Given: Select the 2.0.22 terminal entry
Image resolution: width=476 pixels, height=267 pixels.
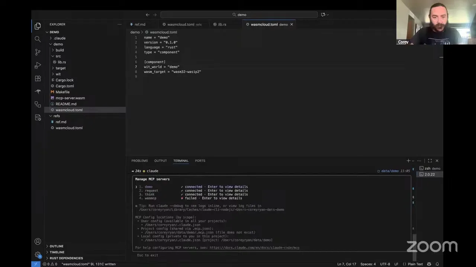Looking at the screenshot, I should [x=430, y=174].
